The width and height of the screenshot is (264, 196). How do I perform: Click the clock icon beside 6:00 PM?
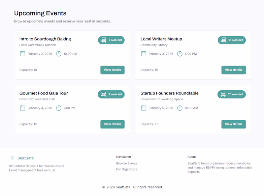(180, 54)
